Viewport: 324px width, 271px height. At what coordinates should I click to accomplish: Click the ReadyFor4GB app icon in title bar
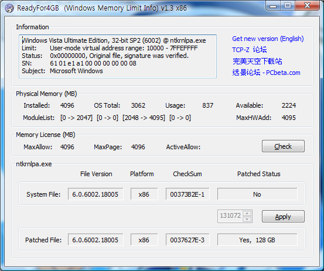click(9, 8)
